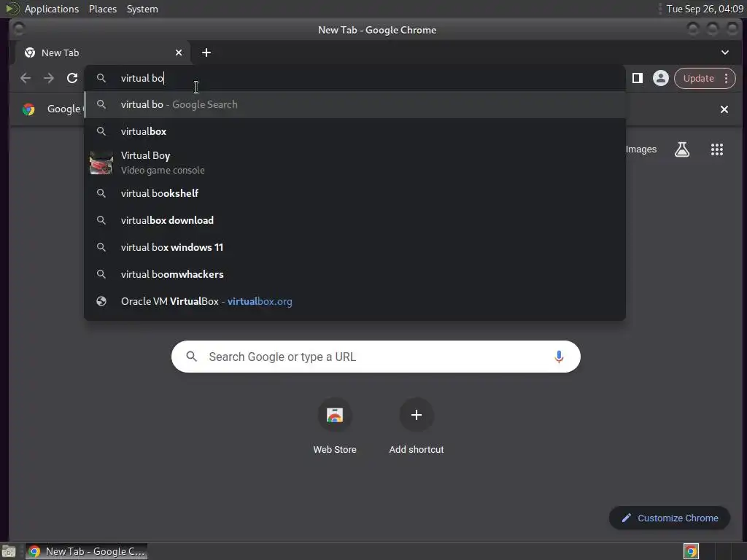Open Customize Chrome
747x560 pixels.
pos(670,518)
